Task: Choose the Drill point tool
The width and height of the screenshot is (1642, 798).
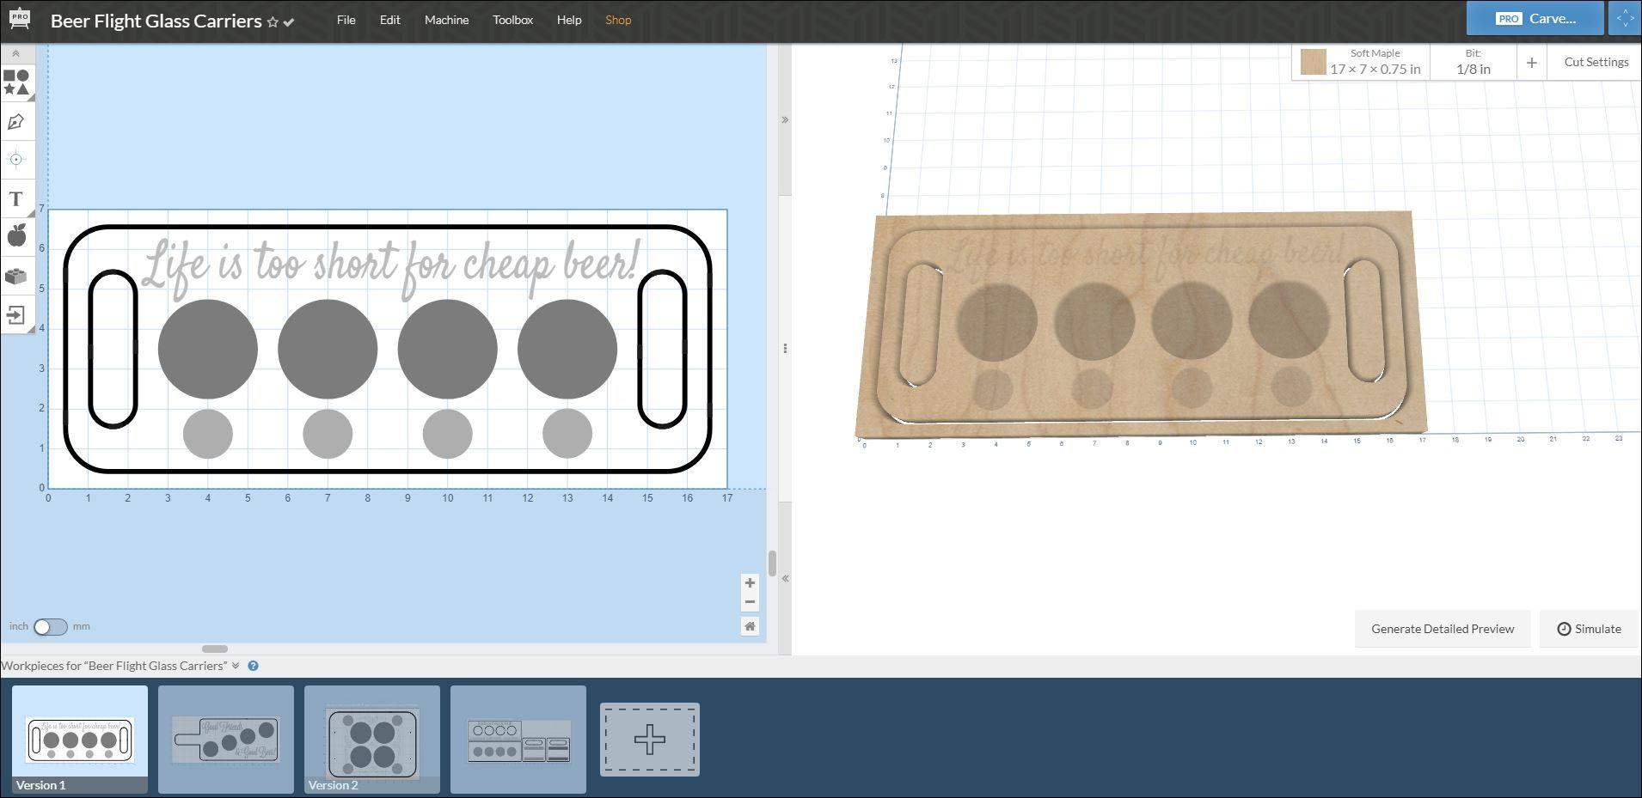Action: pos(16,159)
